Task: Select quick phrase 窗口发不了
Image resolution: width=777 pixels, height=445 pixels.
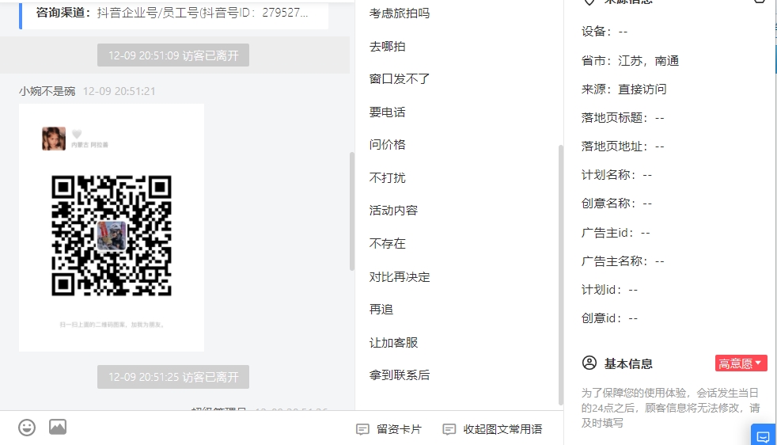Action: coord(400,79)
